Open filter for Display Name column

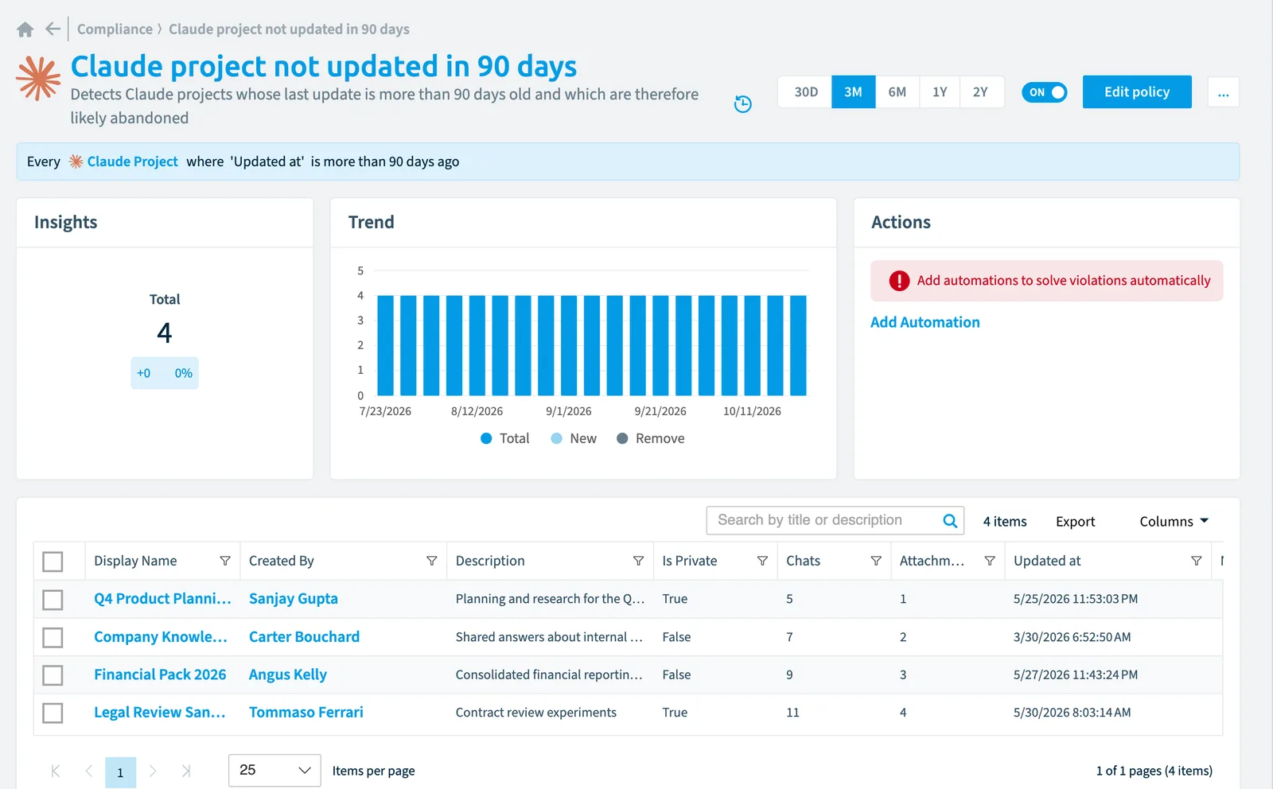(225, 561)
